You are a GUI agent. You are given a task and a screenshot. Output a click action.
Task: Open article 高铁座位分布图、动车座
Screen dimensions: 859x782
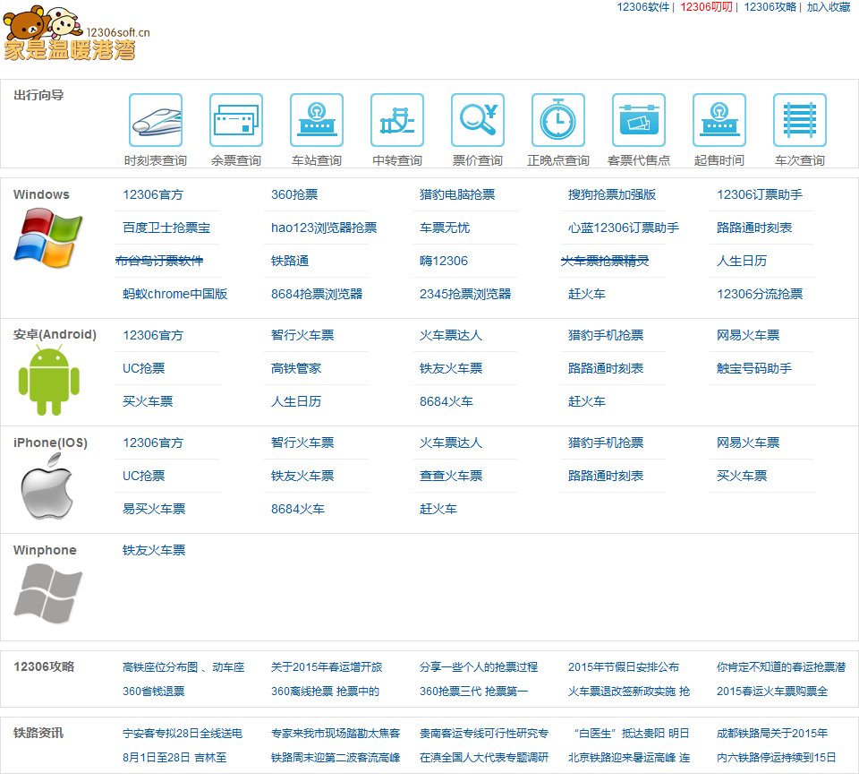[x=183, y=667]
